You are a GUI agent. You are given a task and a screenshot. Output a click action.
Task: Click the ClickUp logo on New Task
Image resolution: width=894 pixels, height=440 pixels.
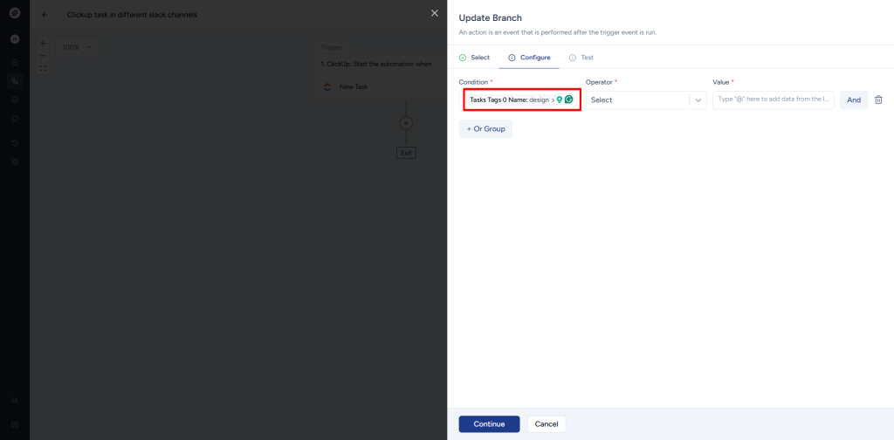point(327,86)
